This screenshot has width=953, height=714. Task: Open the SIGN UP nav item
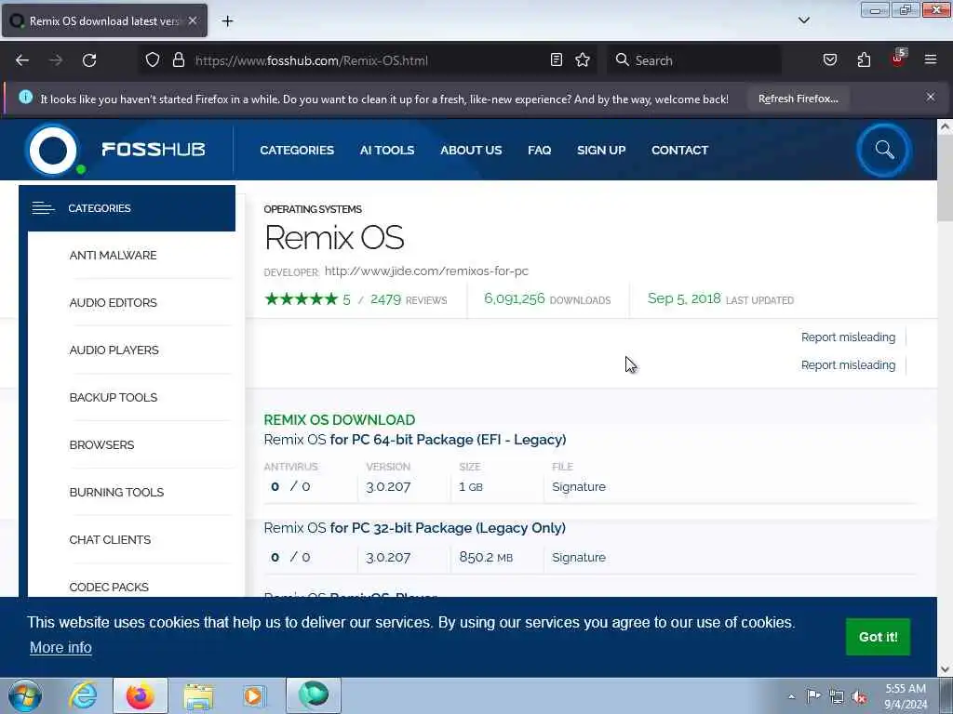[601, 150]
